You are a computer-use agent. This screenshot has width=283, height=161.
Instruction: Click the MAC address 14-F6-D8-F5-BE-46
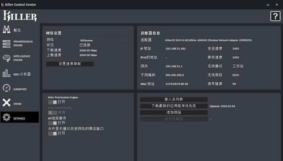177,84
